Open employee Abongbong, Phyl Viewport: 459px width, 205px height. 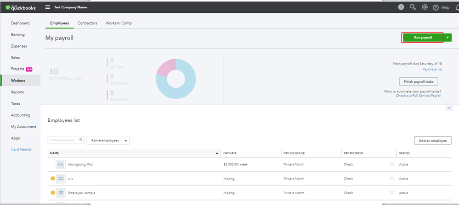coord(80,164)
